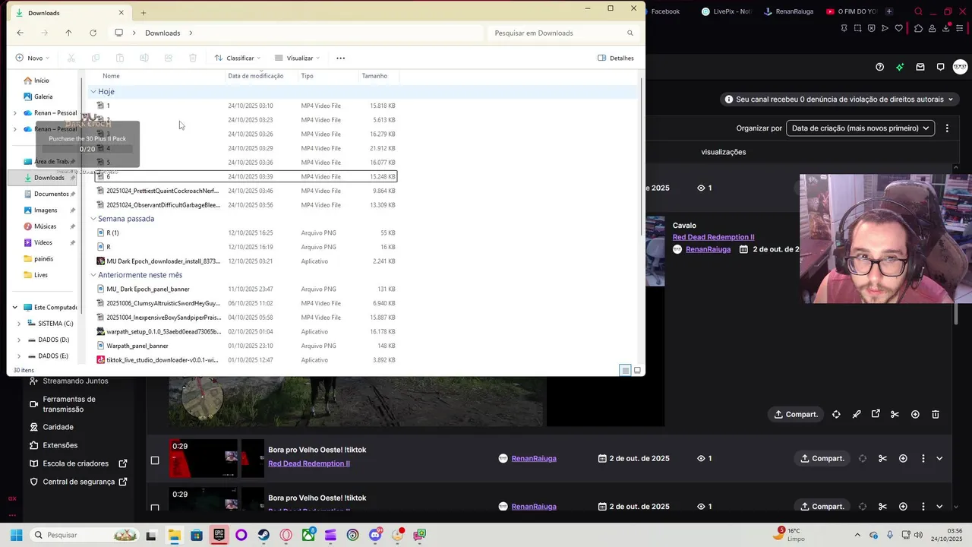Click the green sparkle icon in Twitch header

(x=900, y=67)
